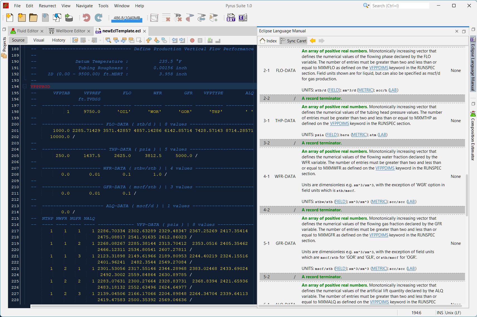Select the Visual view tab

(39, 40)
